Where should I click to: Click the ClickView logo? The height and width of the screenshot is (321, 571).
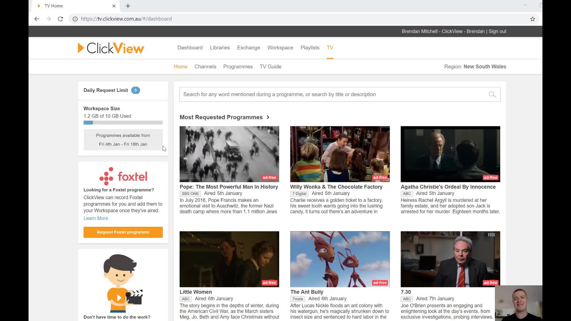pyautogui.click(x=111, y=48)
